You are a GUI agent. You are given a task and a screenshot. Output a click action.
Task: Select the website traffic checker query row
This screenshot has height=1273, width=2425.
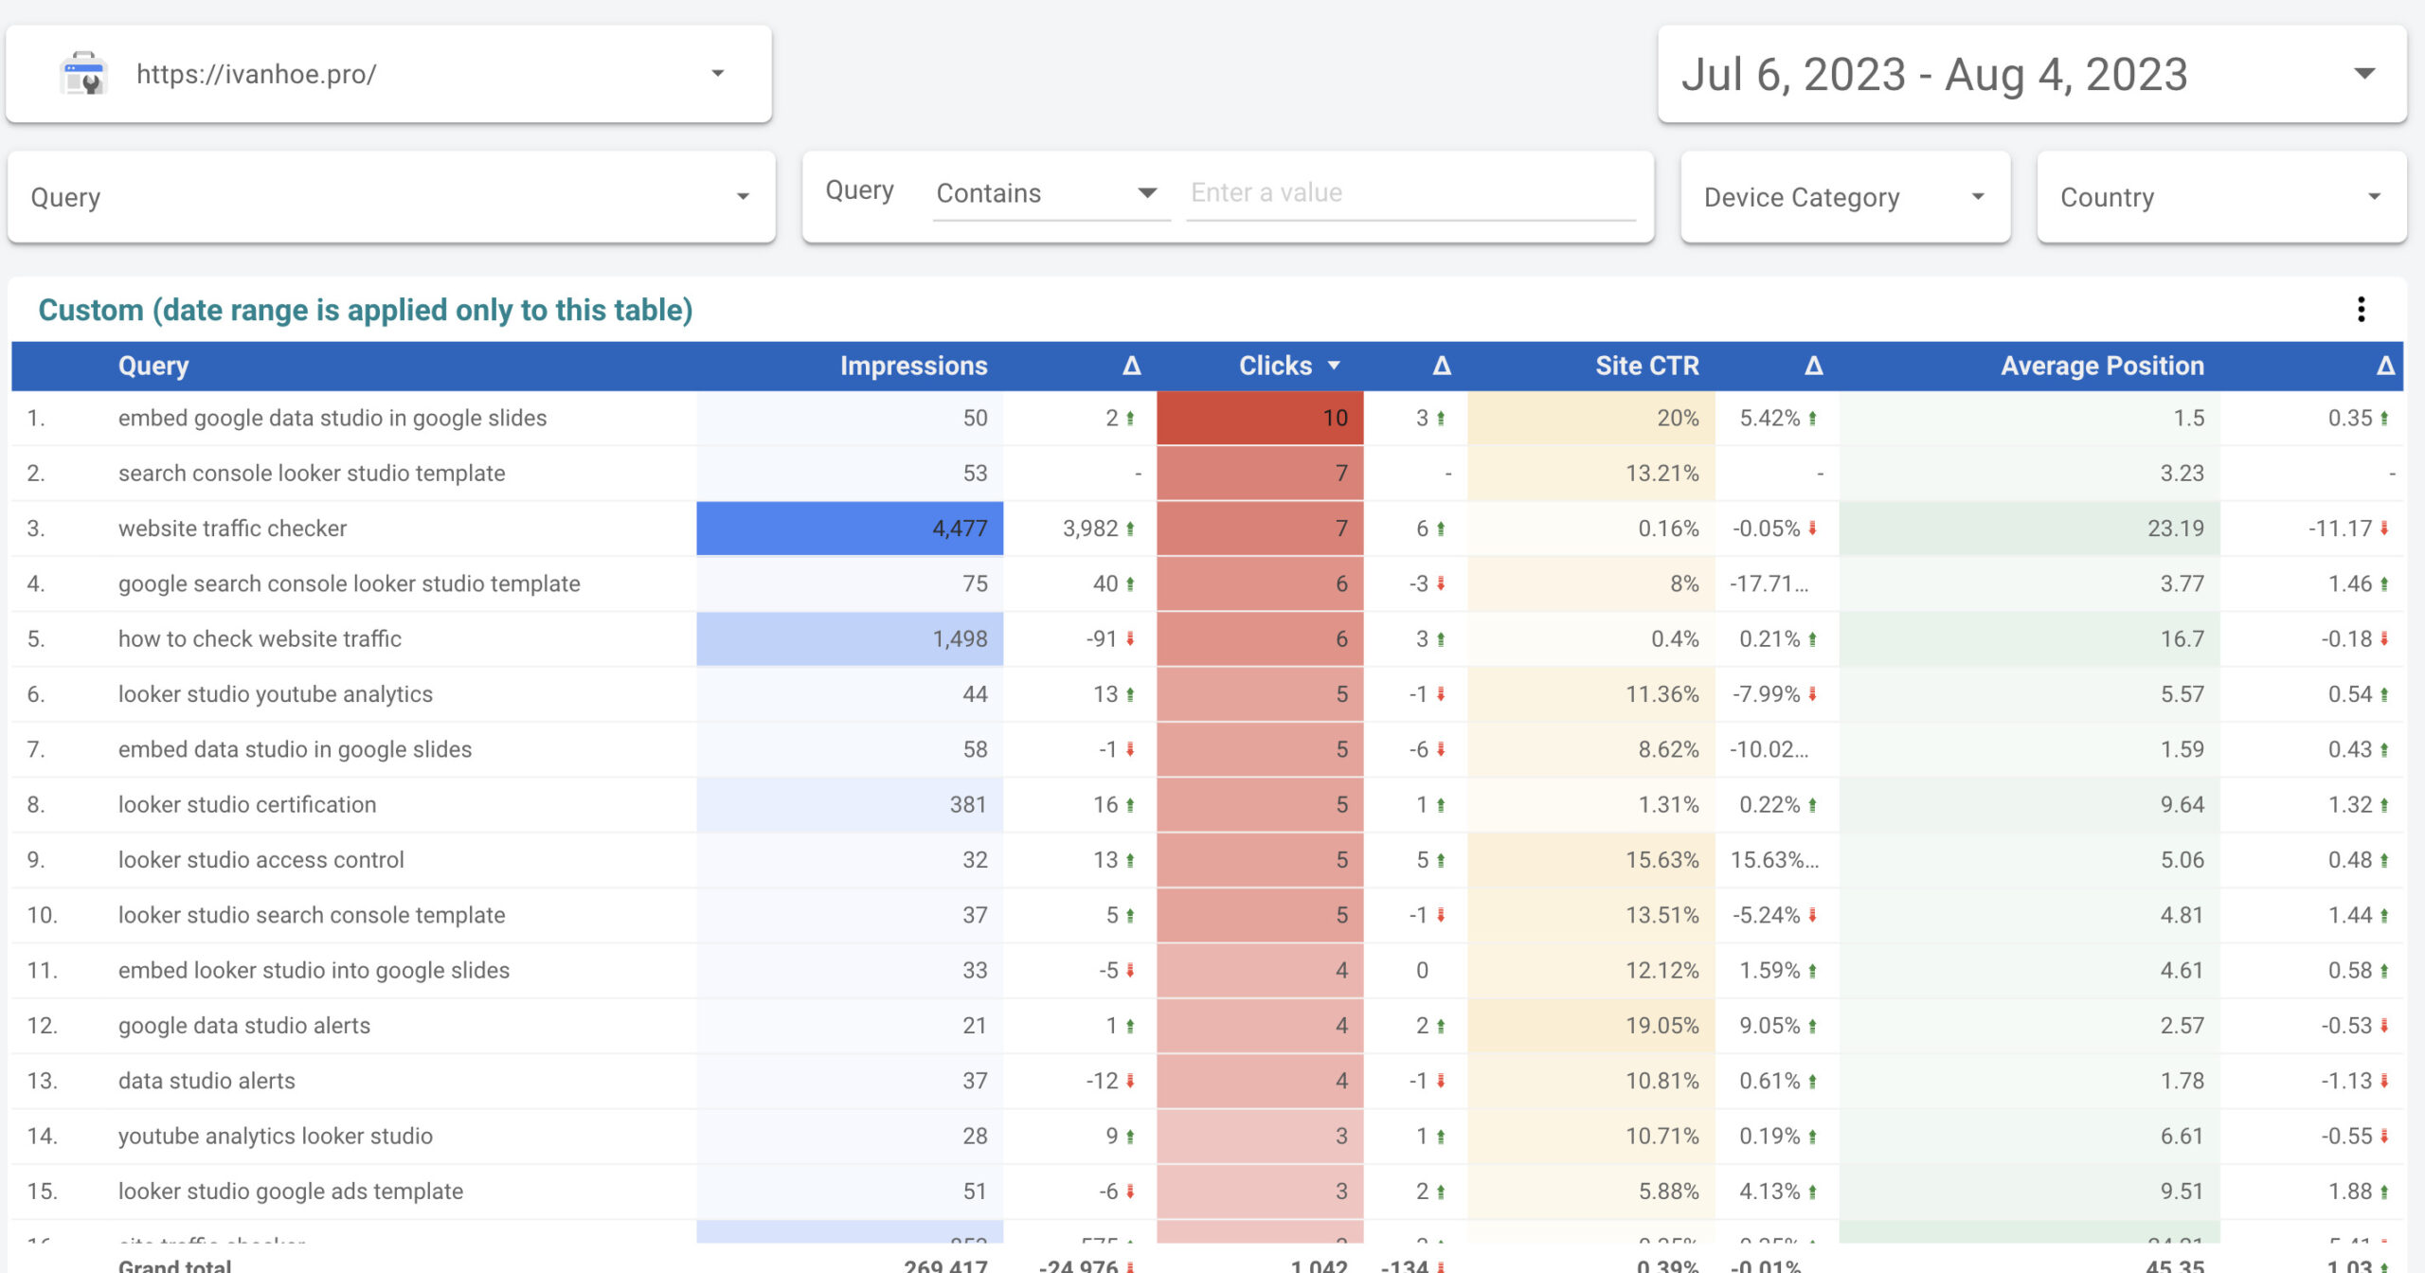click(232, 529)
